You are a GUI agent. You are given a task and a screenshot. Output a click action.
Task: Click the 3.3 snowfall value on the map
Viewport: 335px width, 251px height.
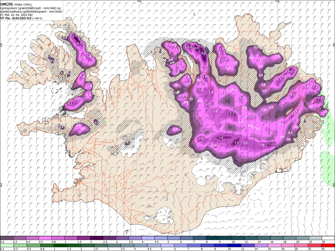(204, 53)
